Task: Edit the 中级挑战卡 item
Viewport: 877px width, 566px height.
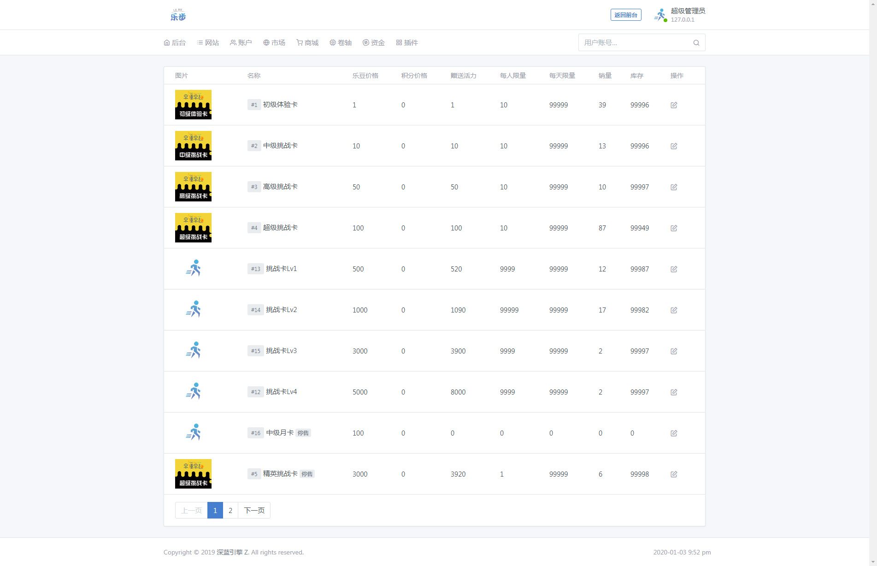Action: (674, 146)
